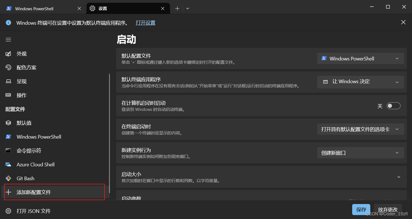Click the 命令提示符 console icon

pyautogui.click(x=8, y=151)
